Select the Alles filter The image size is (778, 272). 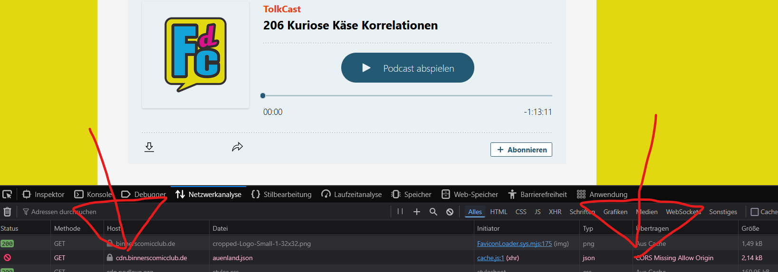[475, 212]
